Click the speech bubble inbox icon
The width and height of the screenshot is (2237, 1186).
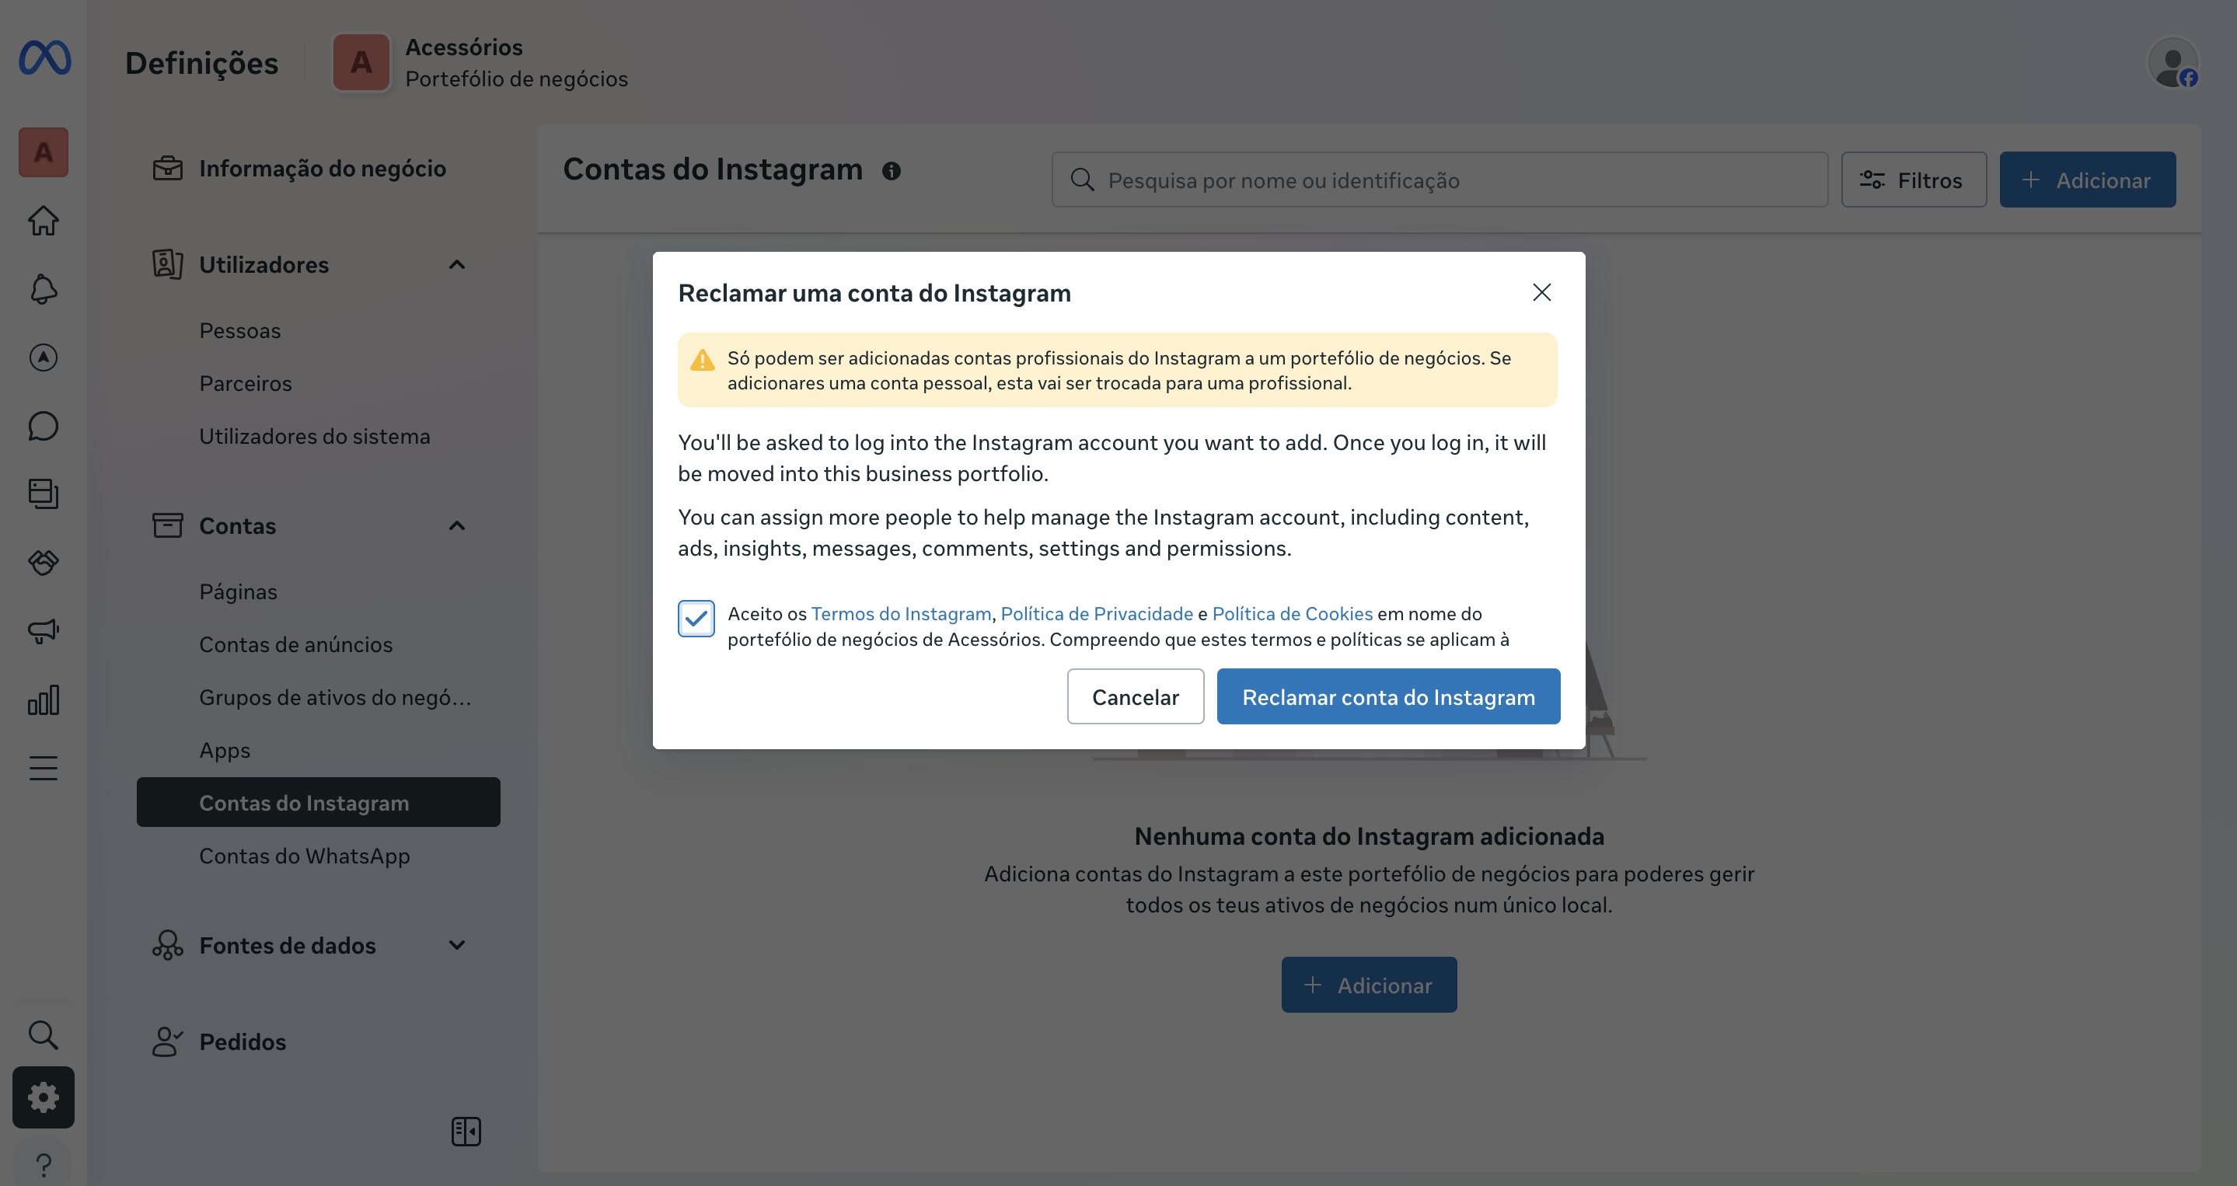pyautogui.click(x=44, y=427)
